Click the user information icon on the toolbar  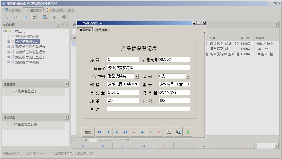[35, 17]
